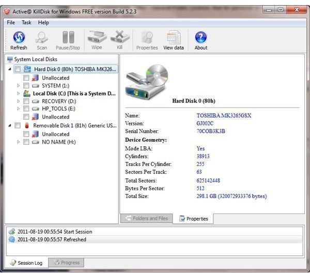Check the RECOVERY (D:) checkbox
310x274 pixels.
26,101
